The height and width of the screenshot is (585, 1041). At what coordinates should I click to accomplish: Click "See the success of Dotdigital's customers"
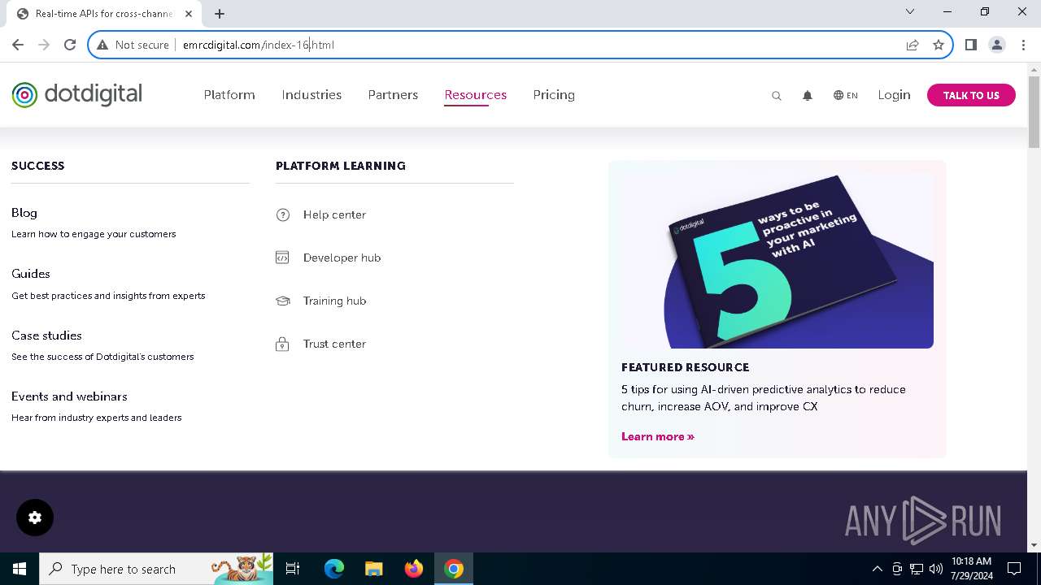pyautogui.click(x=102, y=357)
